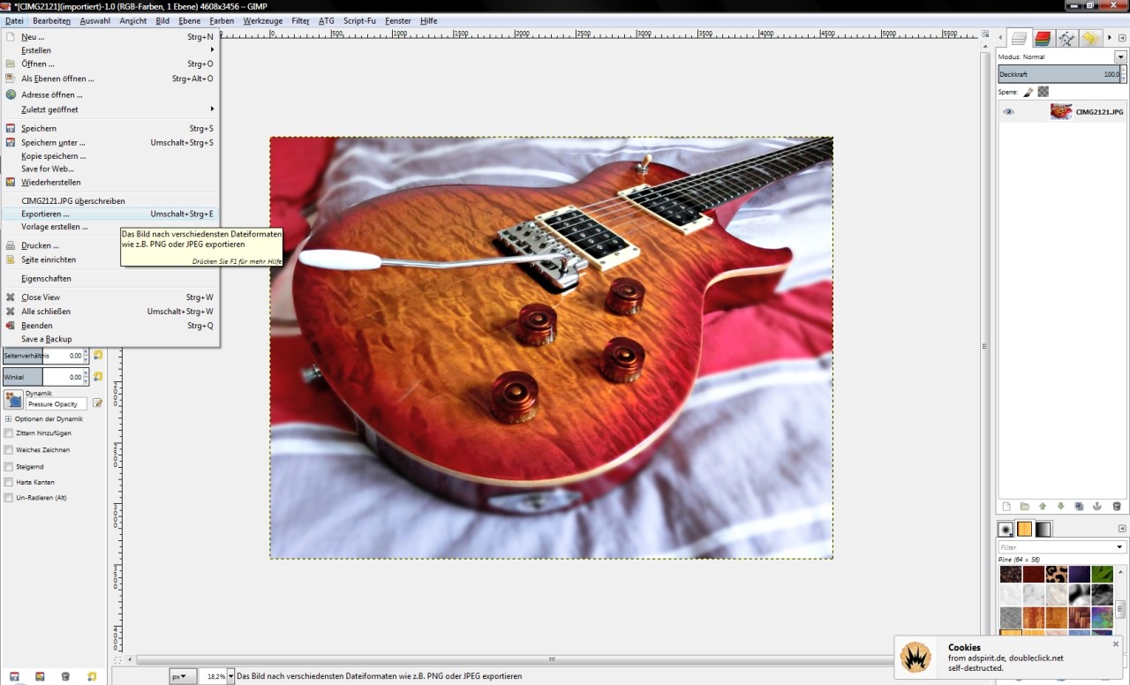This screenshot has width=1130, height=685.
Task: Enable Zittern hinzufügen checkbox
Action: (x=9, y=433)
